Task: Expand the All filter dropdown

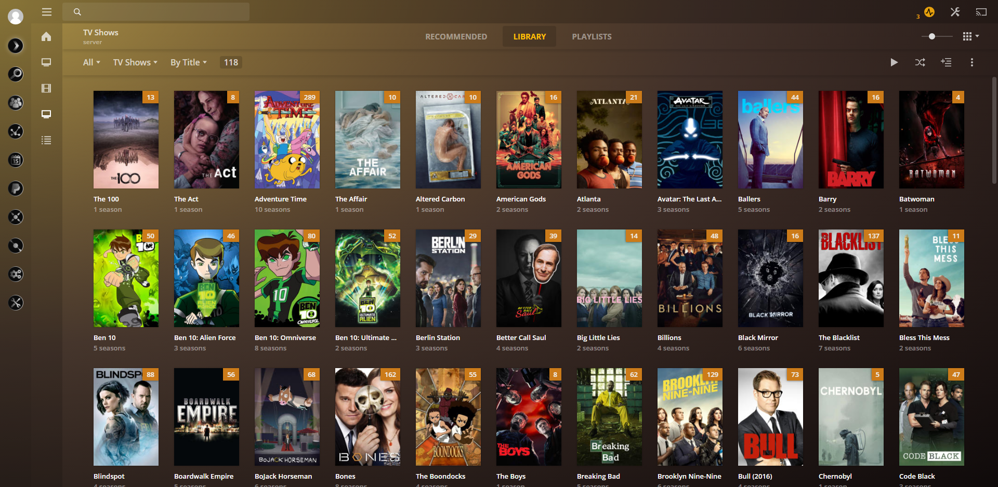Action: (91, 62)
